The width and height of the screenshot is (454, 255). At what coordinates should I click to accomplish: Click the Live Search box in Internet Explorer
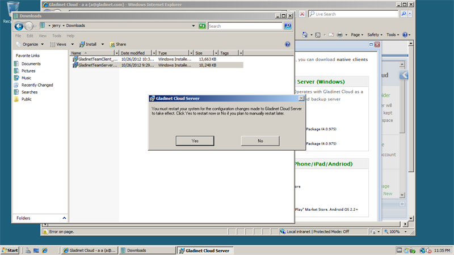click(x=353, y=14)
